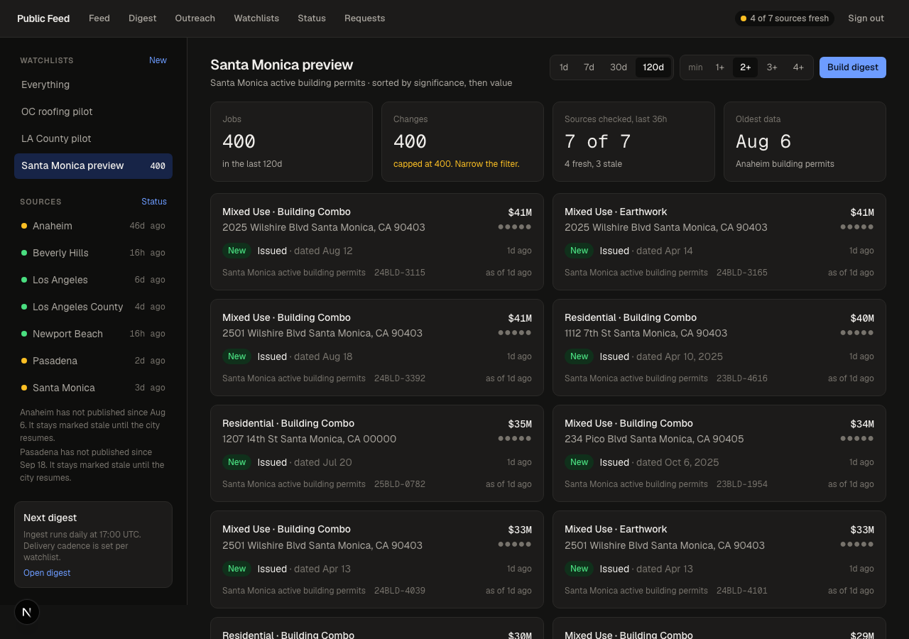Set minimum significance to 1+
This screenshot has height=639, width=909.
[x=719, y=67]
